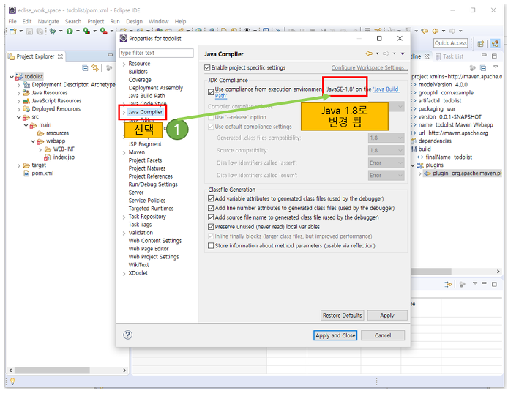Expand the Resource properties node
The image size is (508, 418).
click(x=124, y=64)
